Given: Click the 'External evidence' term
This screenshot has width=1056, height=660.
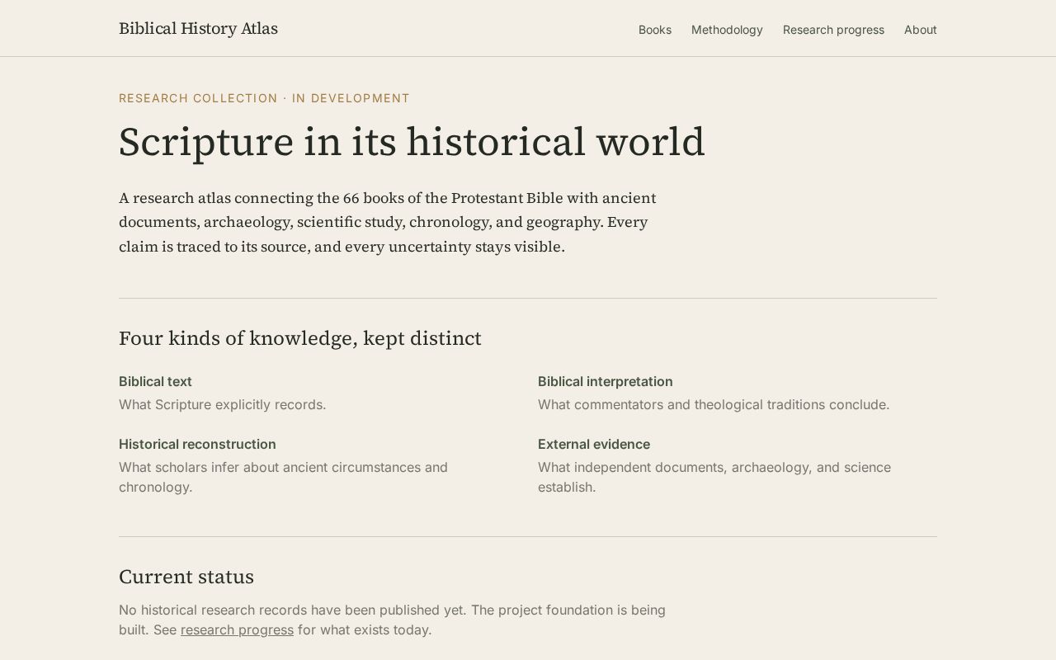Looking at the screenshot, I should tap(594, 444).
